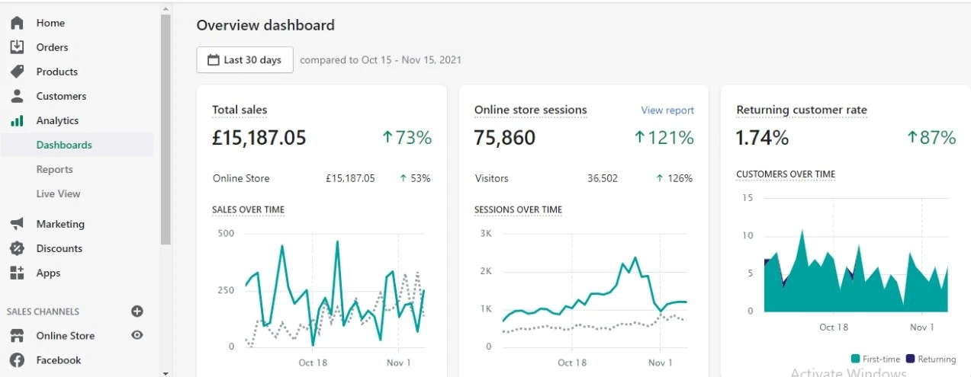Select Online Store sales channel
The width and height of the screenshot is (971, 377).
(x=66, y=335)
